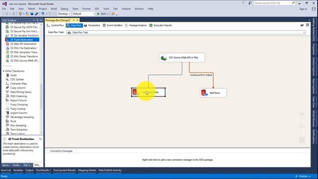The width and height of the screenshot is (318, 179).
Task: Click the feedback icon beside Quick Launch
Action: 250,3
